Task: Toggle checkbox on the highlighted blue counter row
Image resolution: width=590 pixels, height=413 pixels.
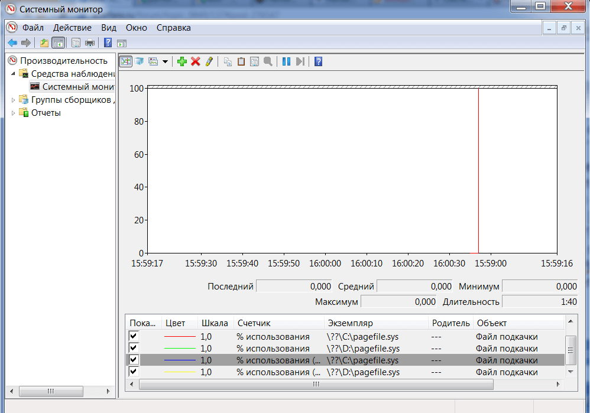Action: coord(134,360)
